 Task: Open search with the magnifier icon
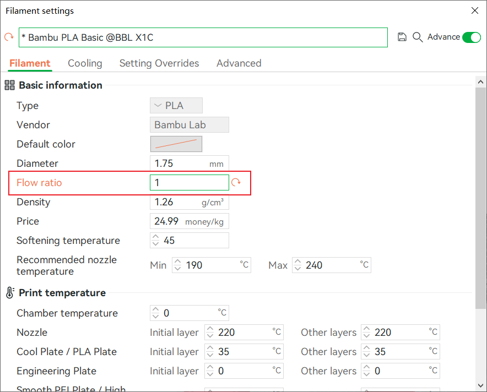pos(418,37)
